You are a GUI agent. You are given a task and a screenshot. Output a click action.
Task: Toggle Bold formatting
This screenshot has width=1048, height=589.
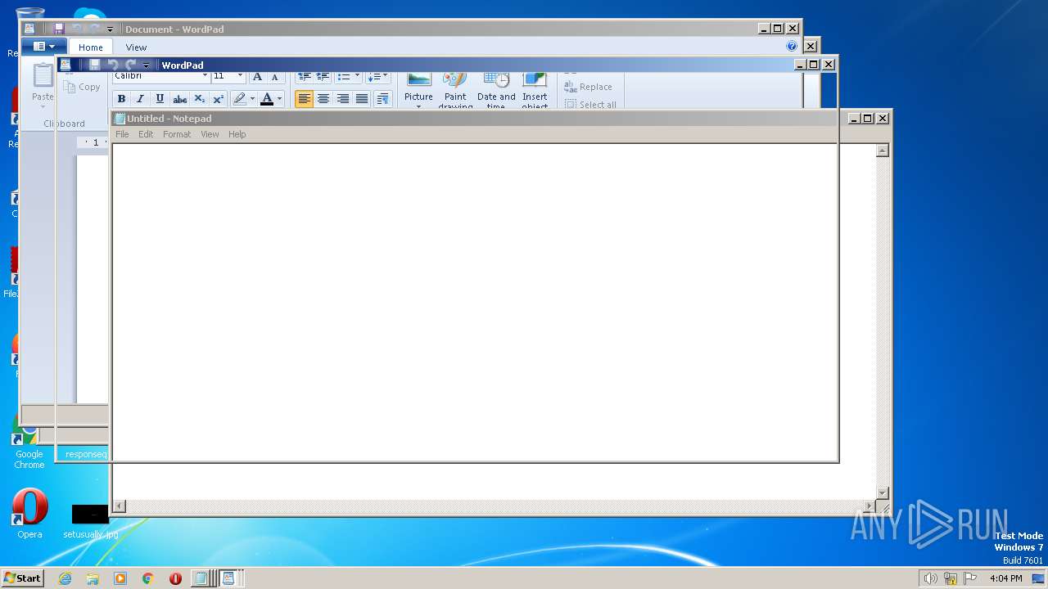coord(121,99)
